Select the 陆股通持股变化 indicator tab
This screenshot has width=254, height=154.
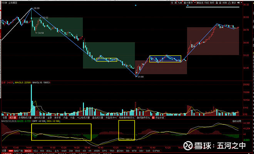127,118
